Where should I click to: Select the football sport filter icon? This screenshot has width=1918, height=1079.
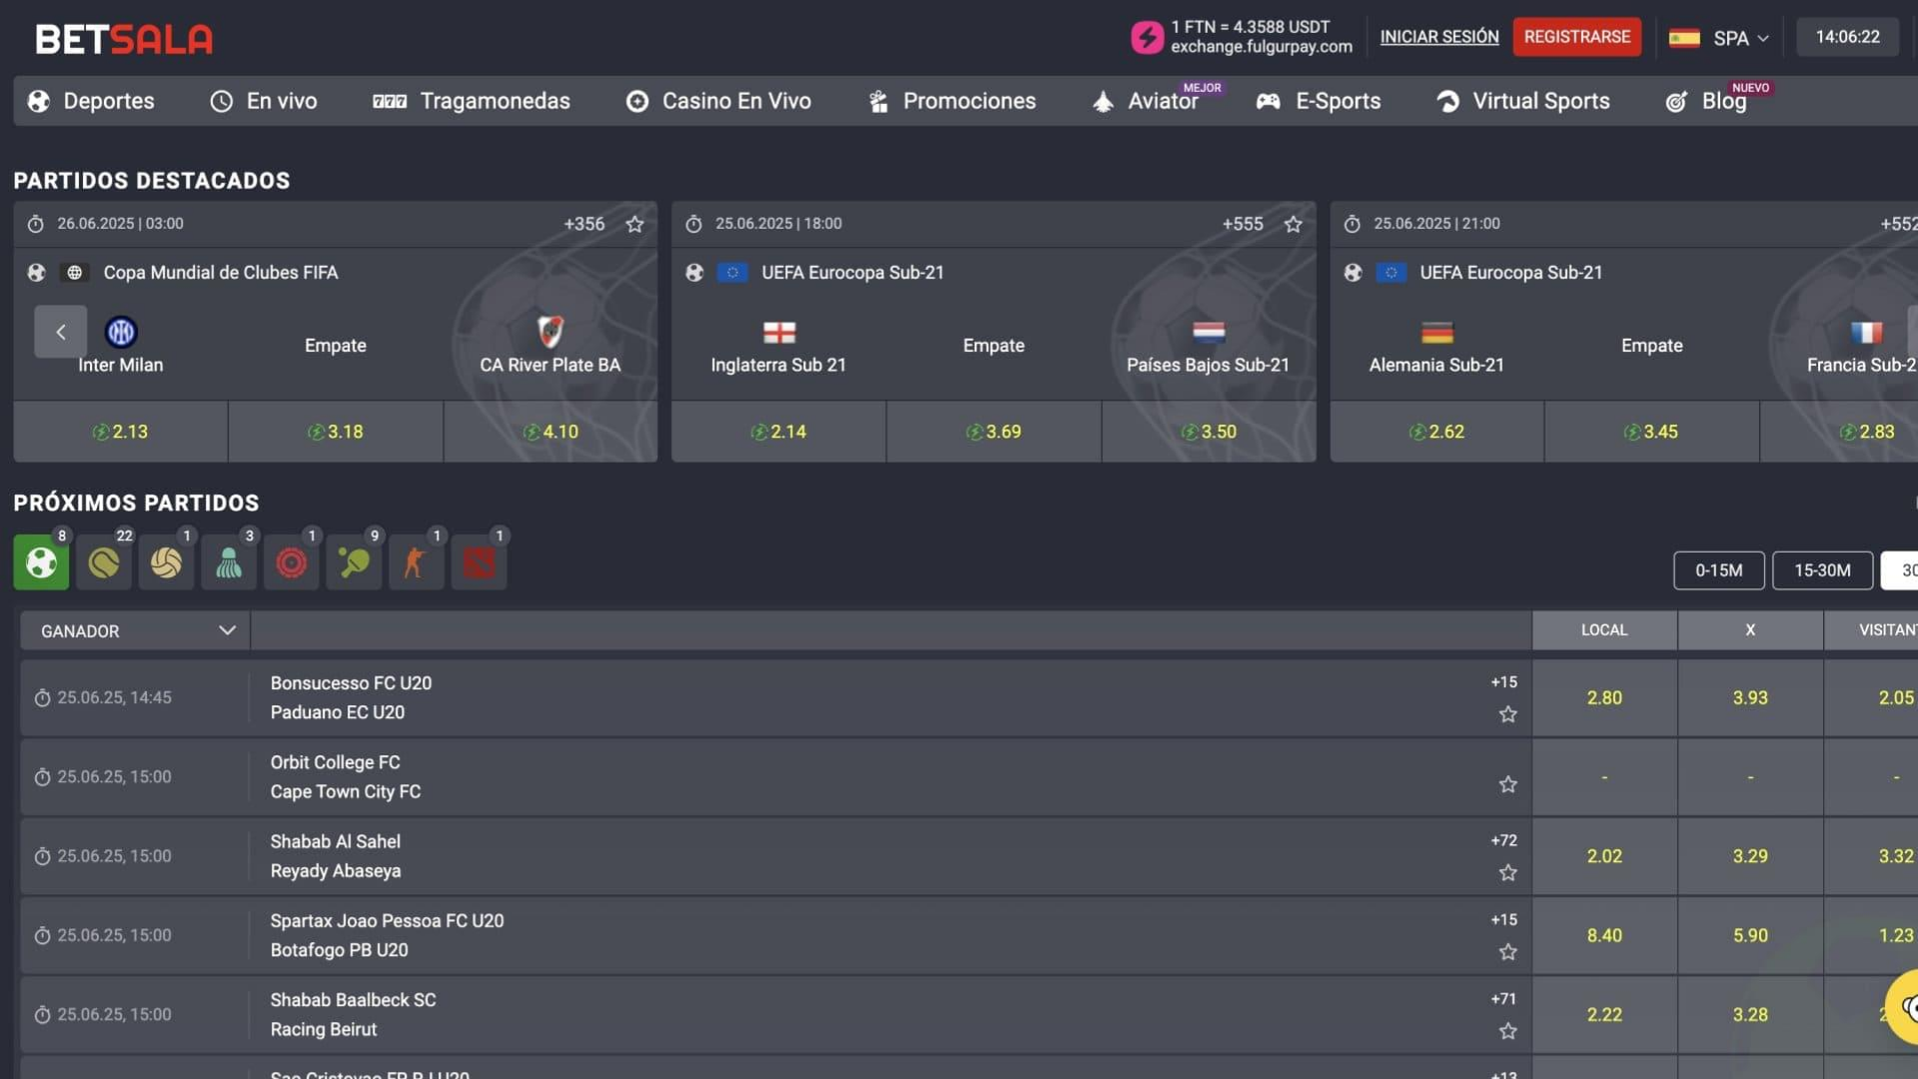(41, 562)
